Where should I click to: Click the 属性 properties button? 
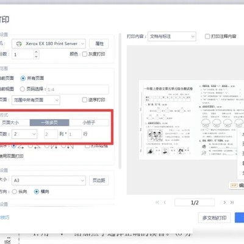[x=99, y=43]
